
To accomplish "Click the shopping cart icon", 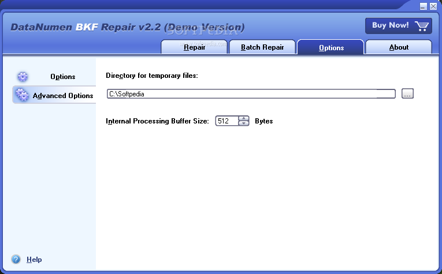I will point(422,25).
